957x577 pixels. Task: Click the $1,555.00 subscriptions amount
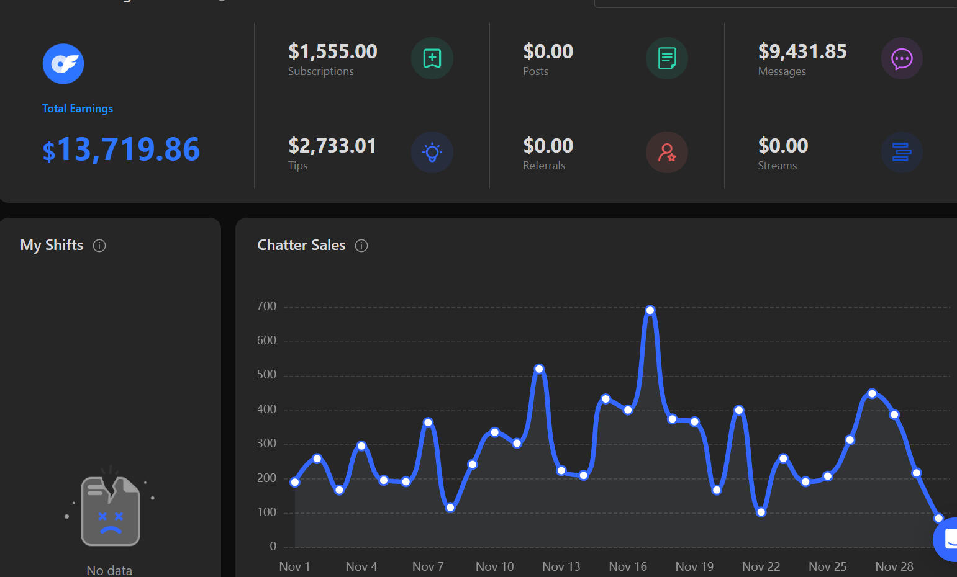(333, 51)
